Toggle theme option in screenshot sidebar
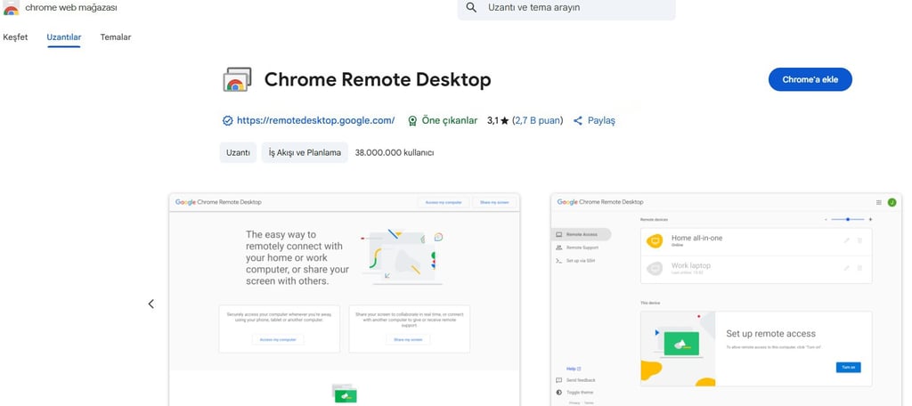912x406 pixels. tap(579, 392)
